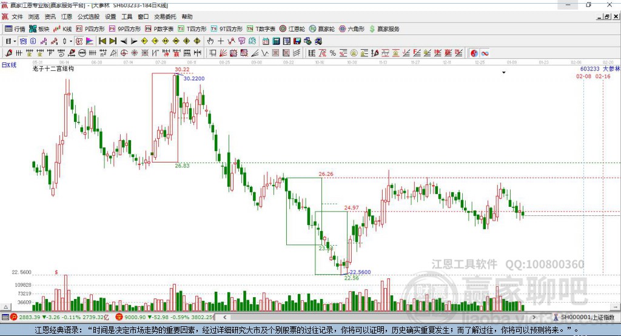The height and width of the screenshot is (336, 621).
Task: Select the hand pan tool
Action: pos(210,41)
